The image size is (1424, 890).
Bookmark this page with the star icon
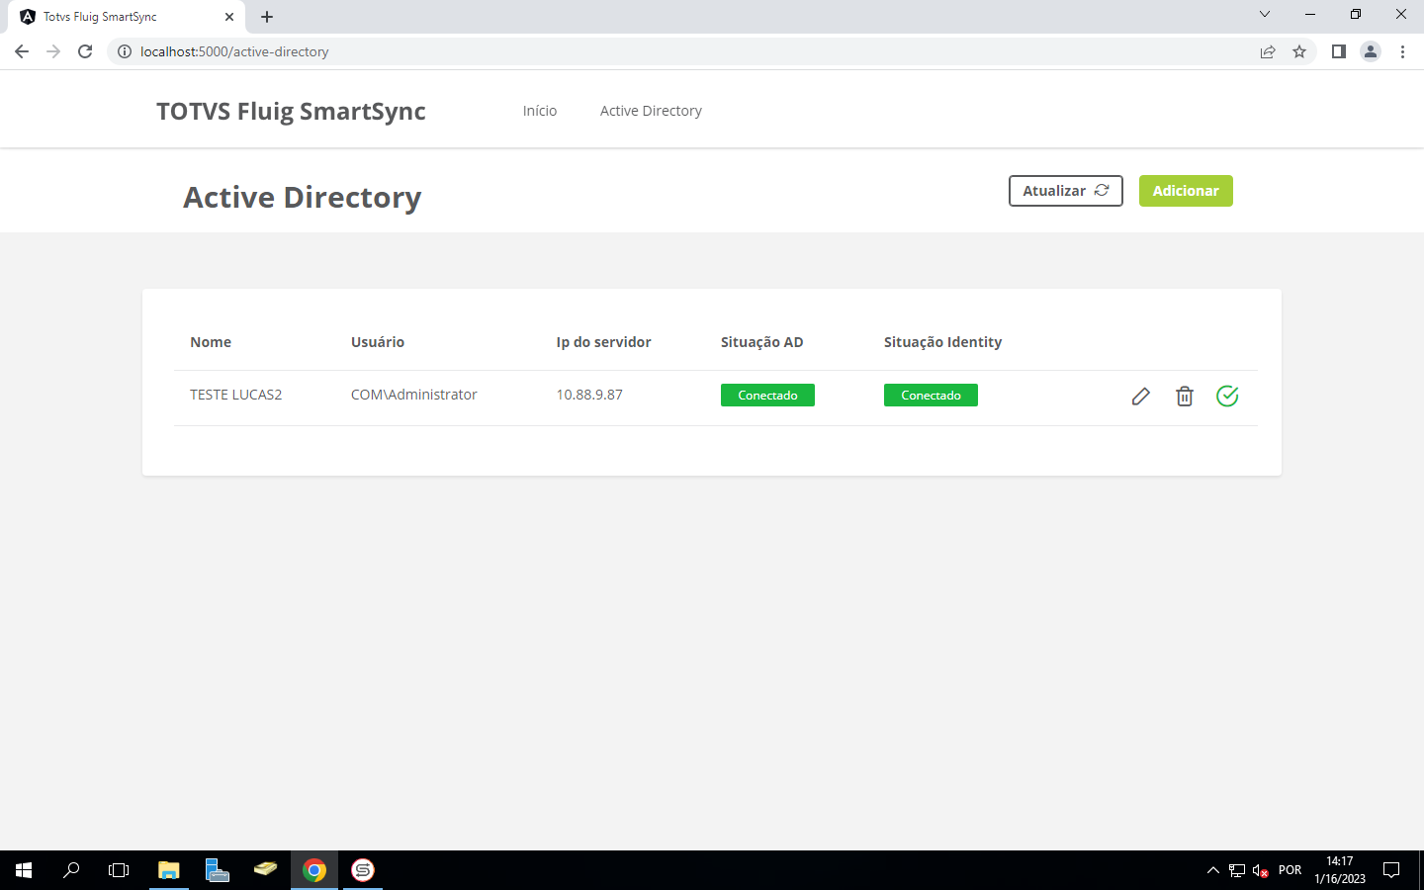[1299, 51]
